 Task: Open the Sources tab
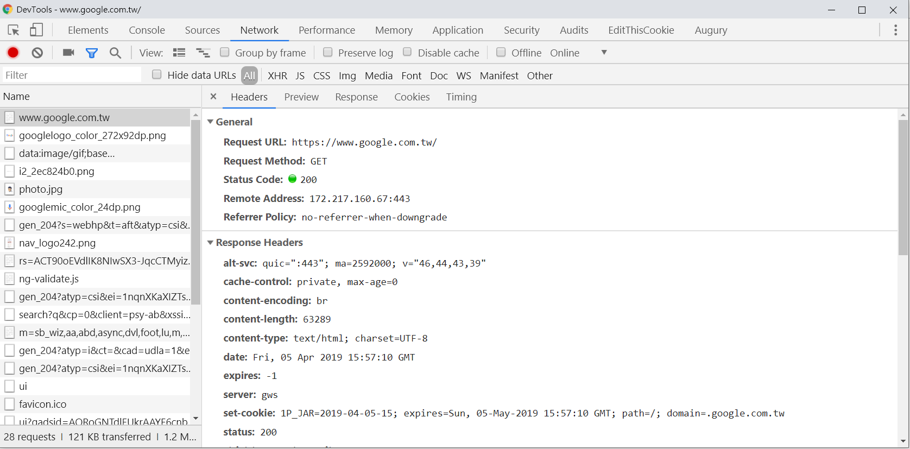(x=202, y=30)
